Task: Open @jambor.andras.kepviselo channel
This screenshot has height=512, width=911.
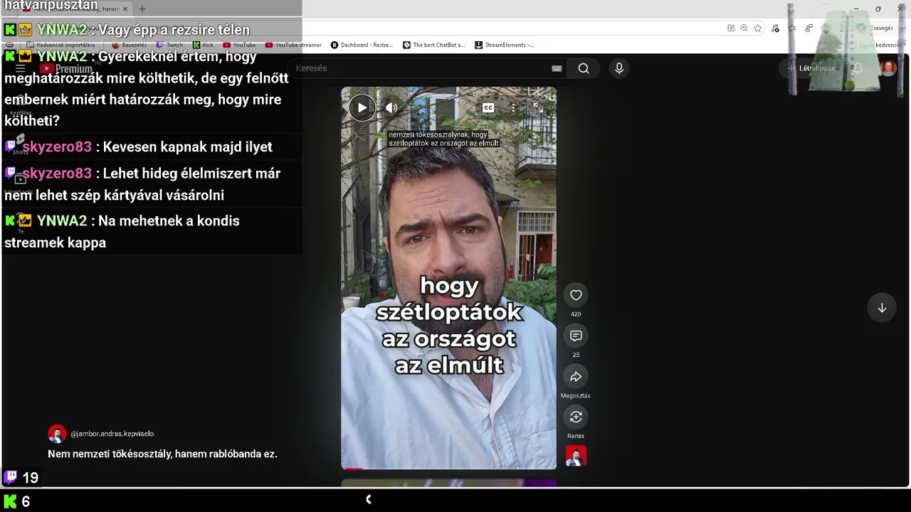Action: point(112,434)
